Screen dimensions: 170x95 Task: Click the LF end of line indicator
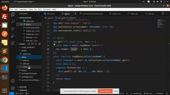tap(127, 93)
